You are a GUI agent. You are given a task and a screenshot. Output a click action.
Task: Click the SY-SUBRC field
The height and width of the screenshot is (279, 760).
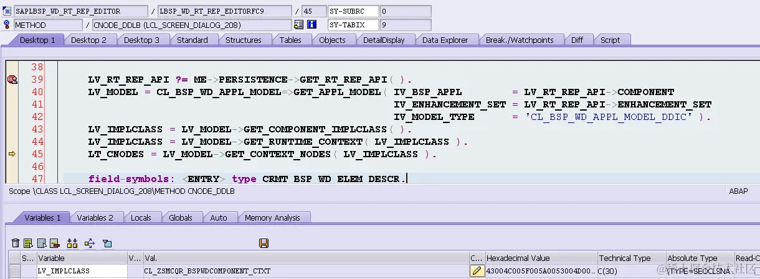click(353, 11)
